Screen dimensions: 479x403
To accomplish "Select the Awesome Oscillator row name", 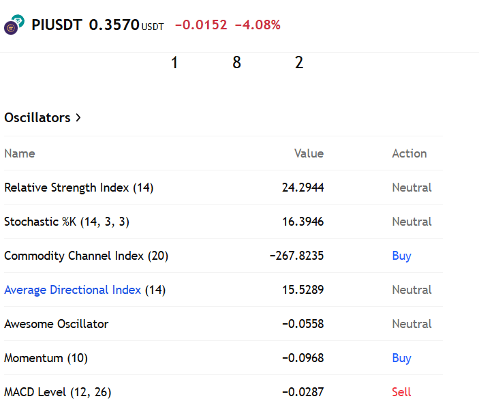I will (56, 324).
